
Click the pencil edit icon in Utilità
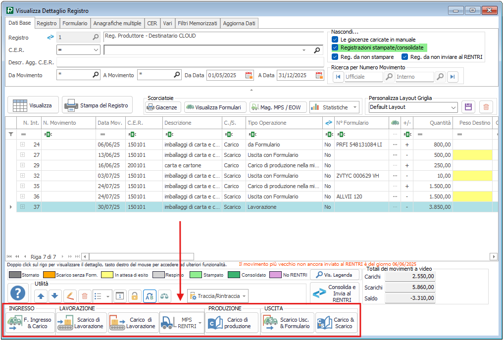tap(70, 296)
